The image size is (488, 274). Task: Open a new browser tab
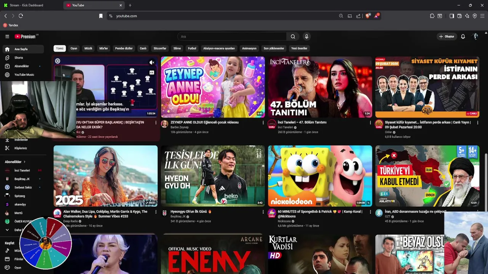(x=130, y=5)
